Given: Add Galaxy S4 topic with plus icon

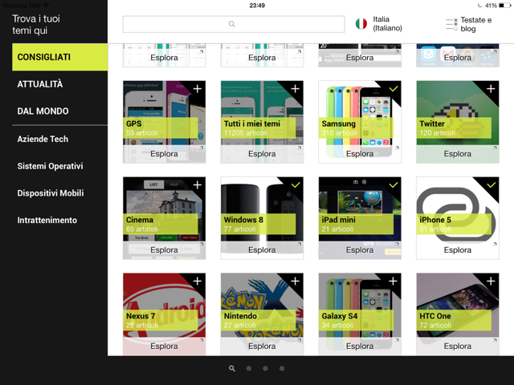Looking at the screenshot, I should 393,282.
